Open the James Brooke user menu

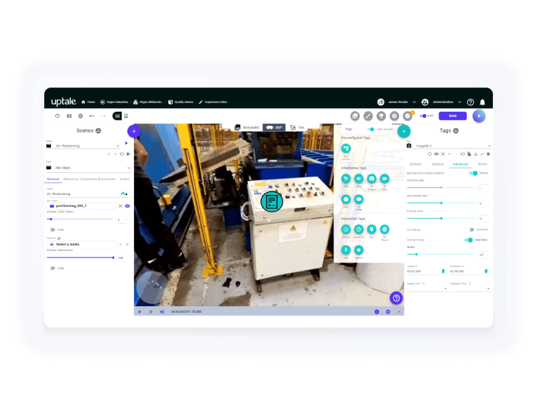click(397, 102)
